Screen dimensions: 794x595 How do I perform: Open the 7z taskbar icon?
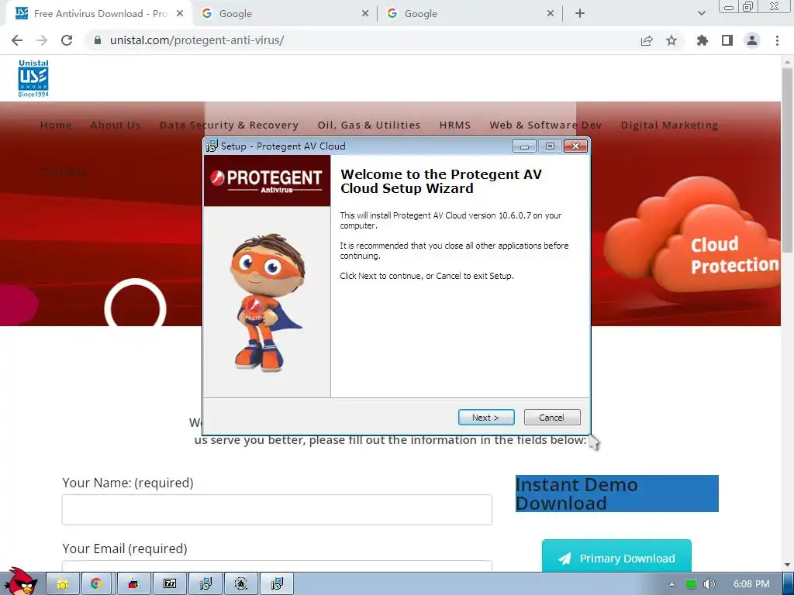tap(170, 584)
